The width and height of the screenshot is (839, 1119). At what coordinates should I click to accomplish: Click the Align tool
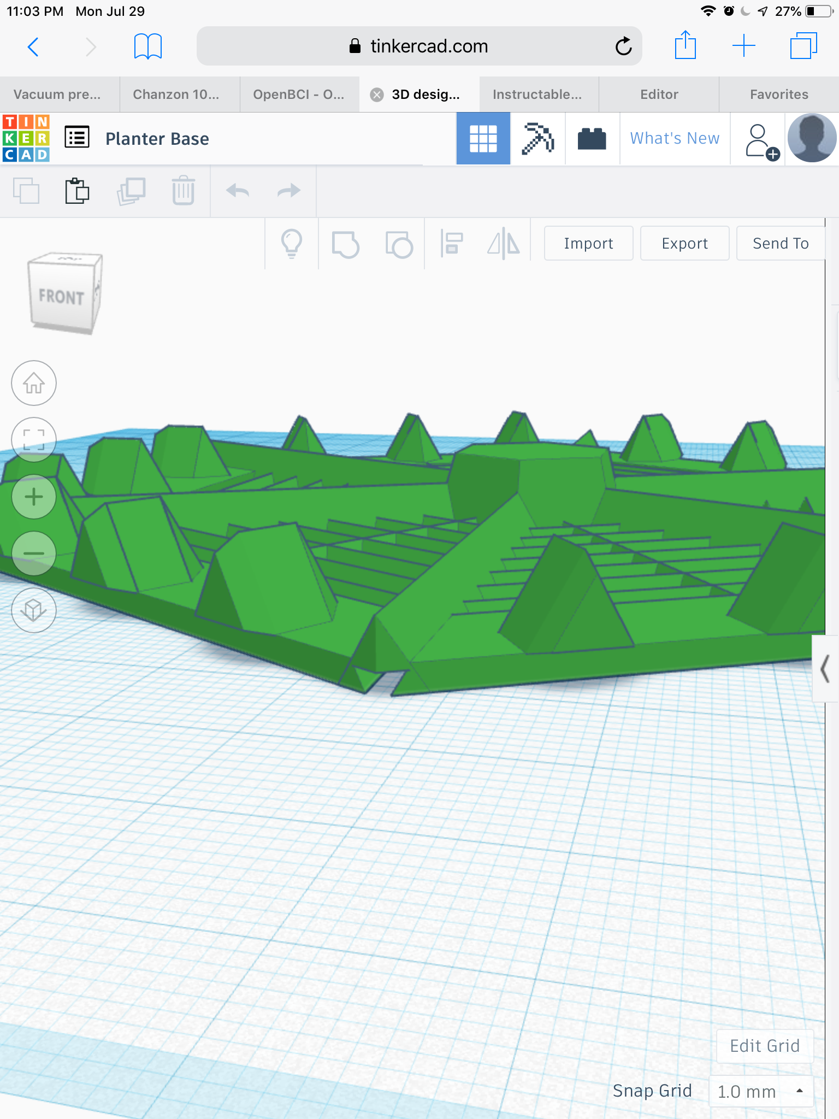[x=452, y=244]
